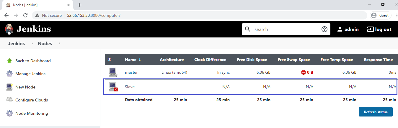Viewport: 398px width, 128px height.
Task: Click master's 0ms response time
Action: 392,72
